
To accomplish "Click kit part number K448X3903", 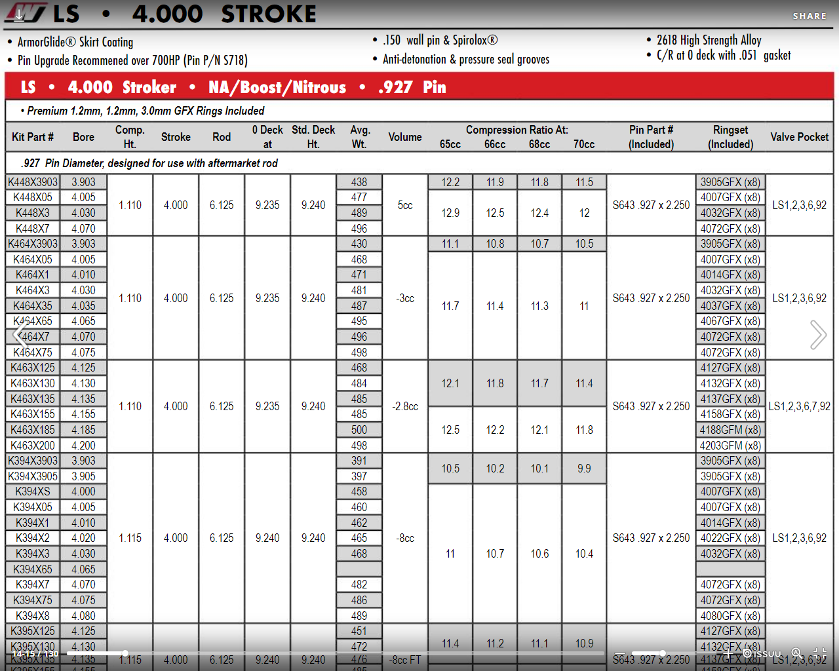I will [33, 182].
